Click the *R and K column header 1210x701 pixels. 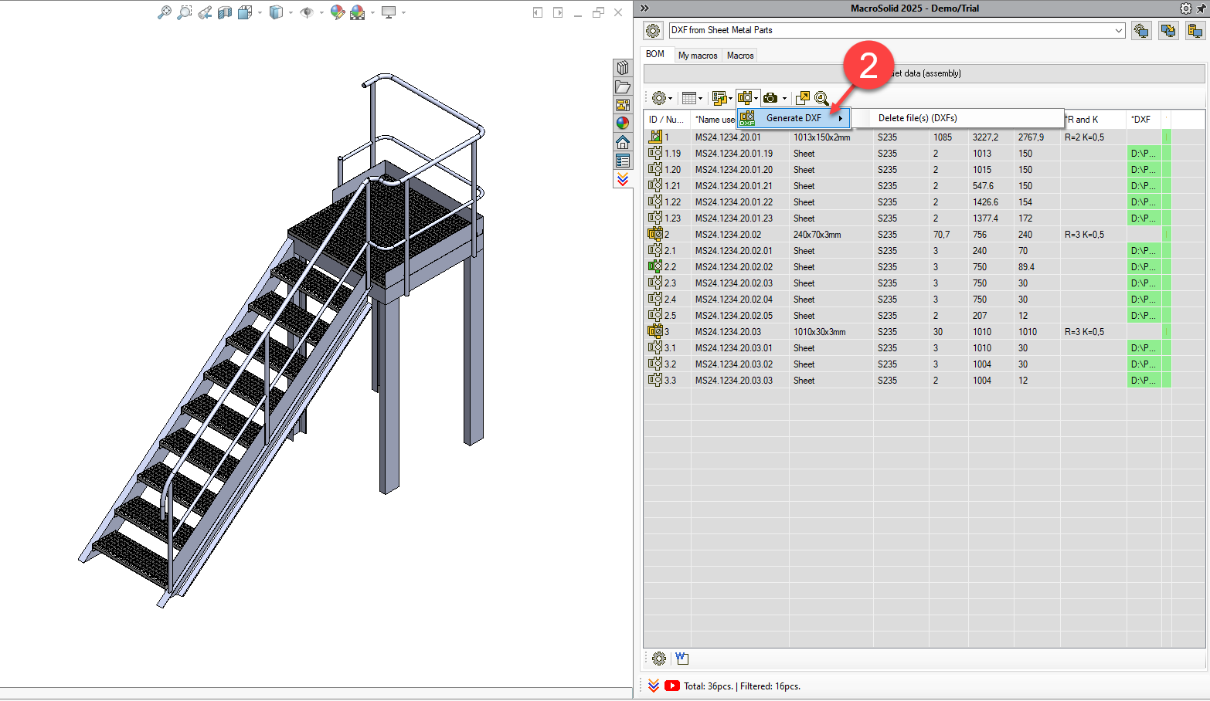click(1093, 120)
